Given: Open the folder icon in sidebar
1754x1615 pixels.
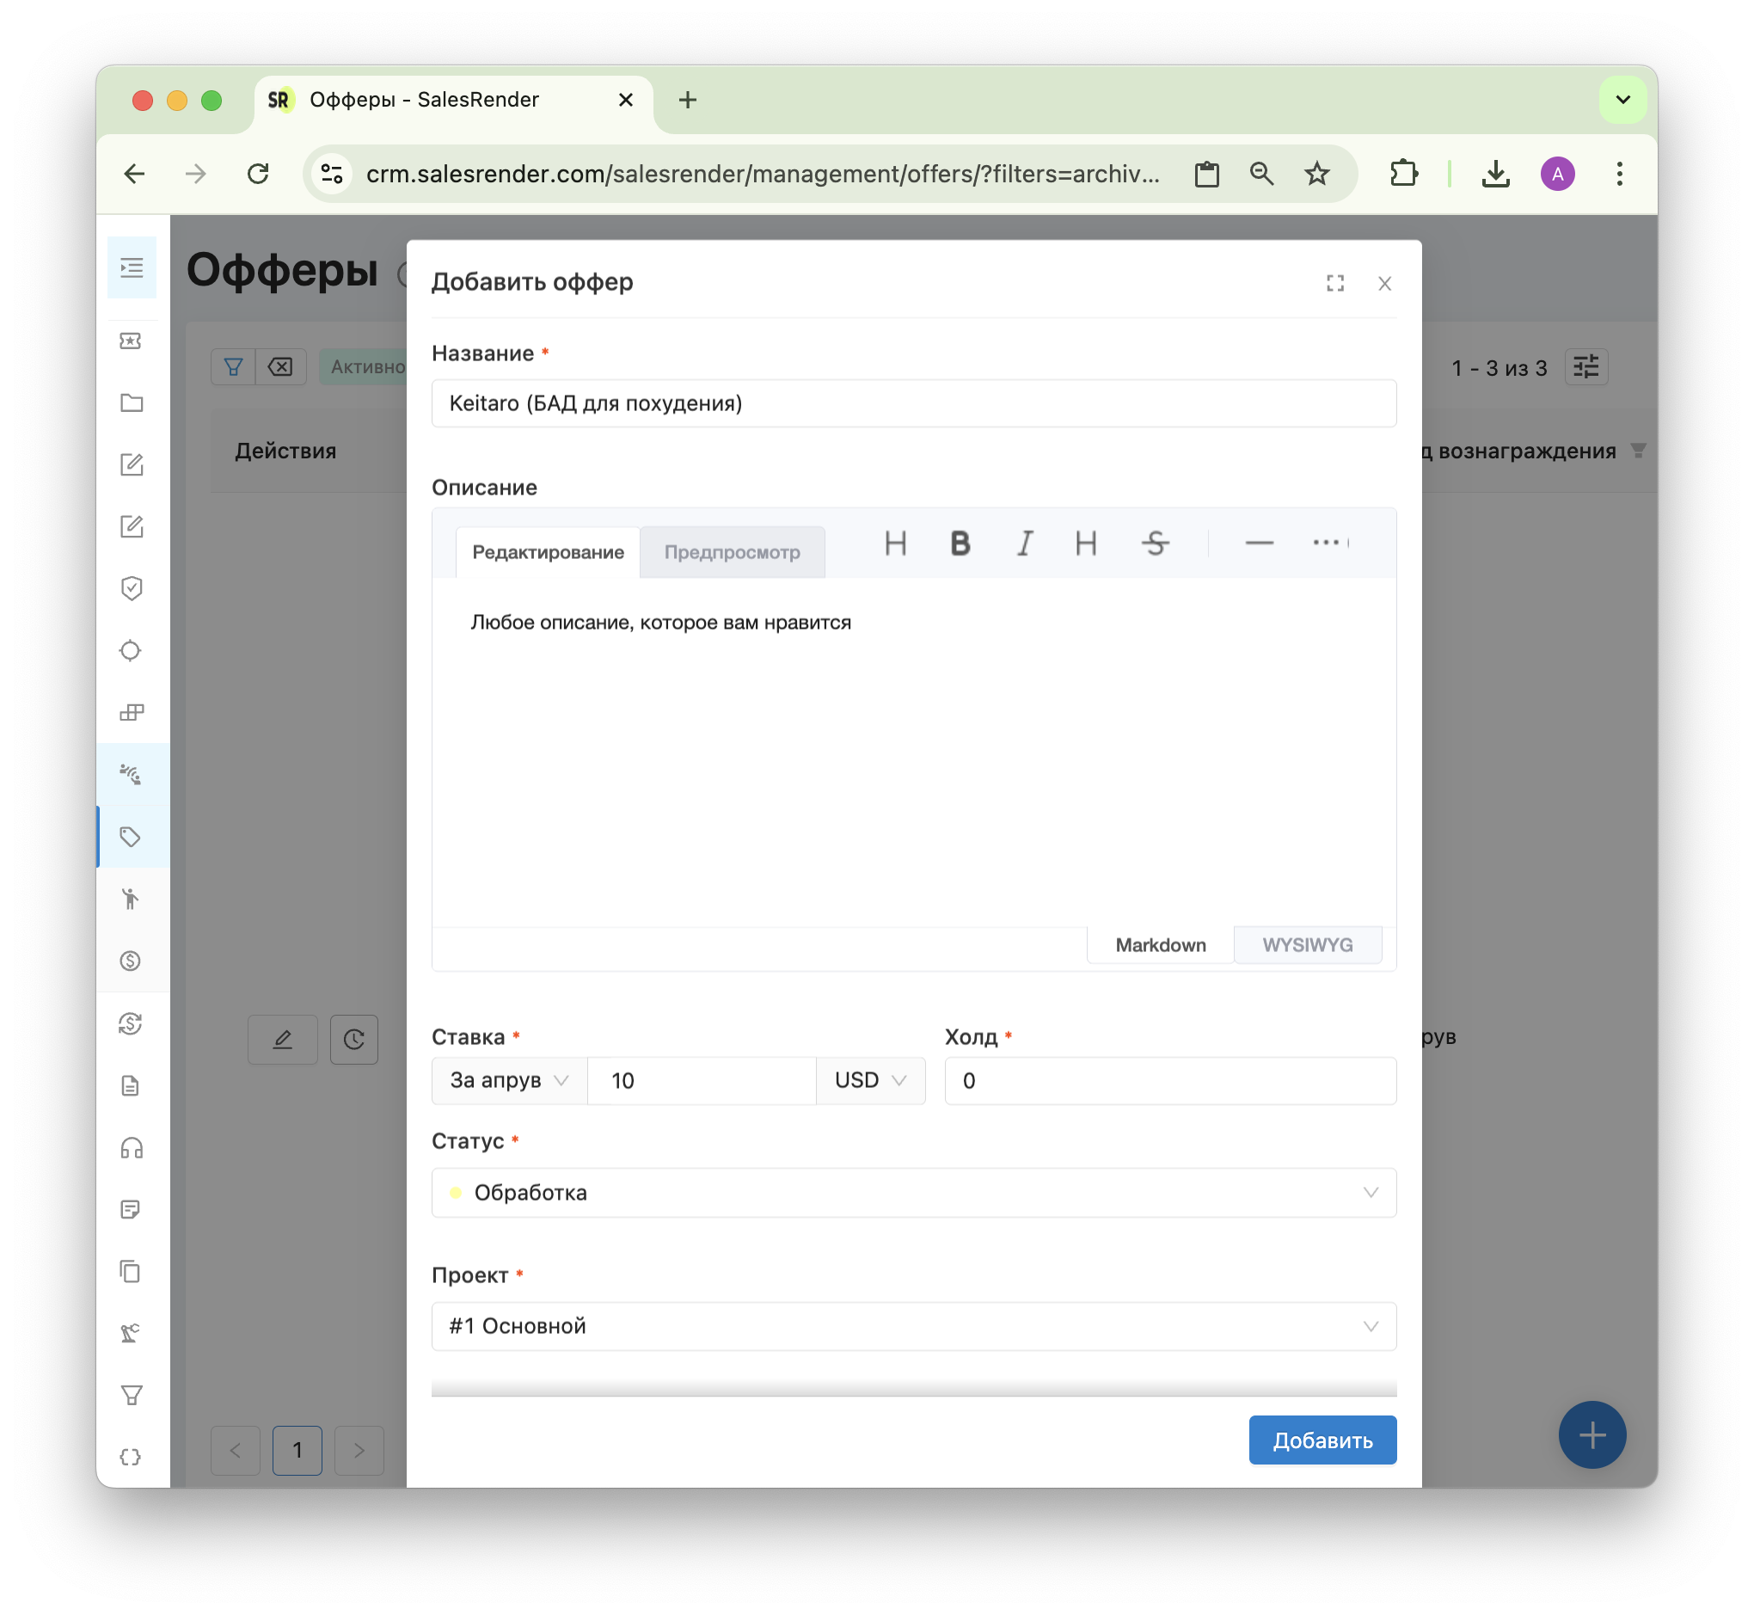Looking at the screenshot, I should pyautogui.click(x=131, y=402).
